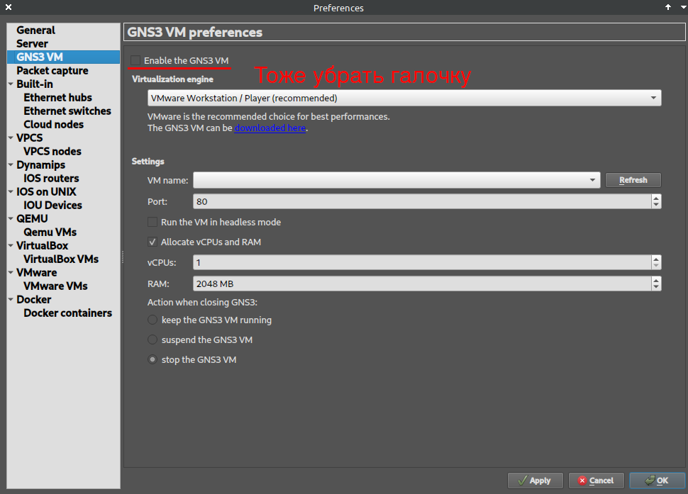Collapse the VMware tree group
Screen dimensions: 688x494
(11, 273)
